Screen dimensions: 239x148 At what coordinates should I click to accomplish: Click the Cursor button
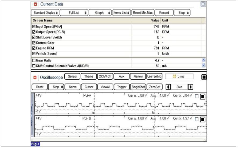coord(89,87)
